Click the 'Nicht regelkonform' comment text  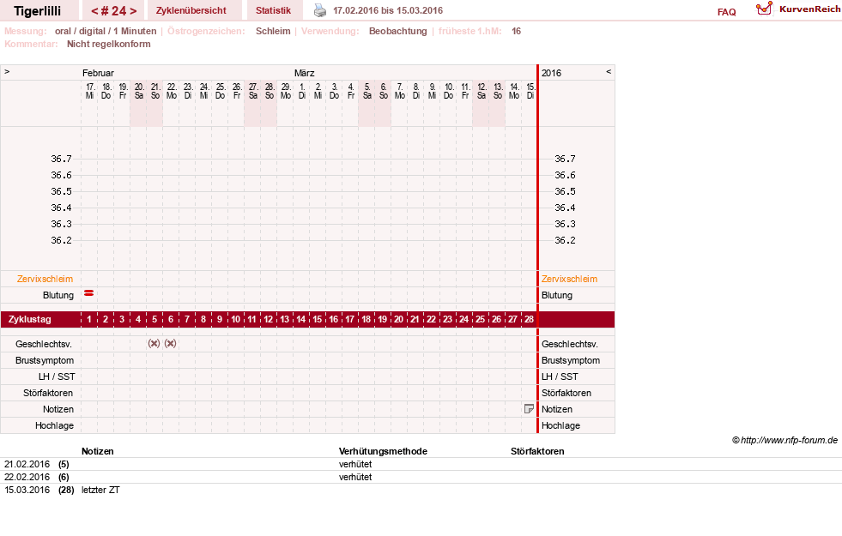108,44
